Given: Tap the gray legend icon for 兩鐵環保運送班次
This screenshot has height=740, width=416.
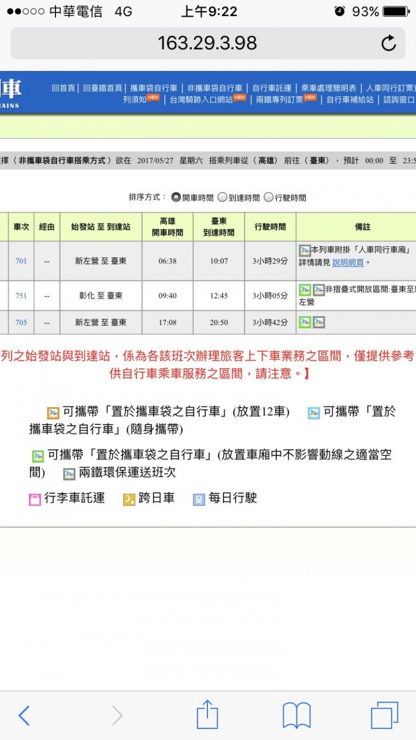Looking at the screenshot, I should click(69, 474).
